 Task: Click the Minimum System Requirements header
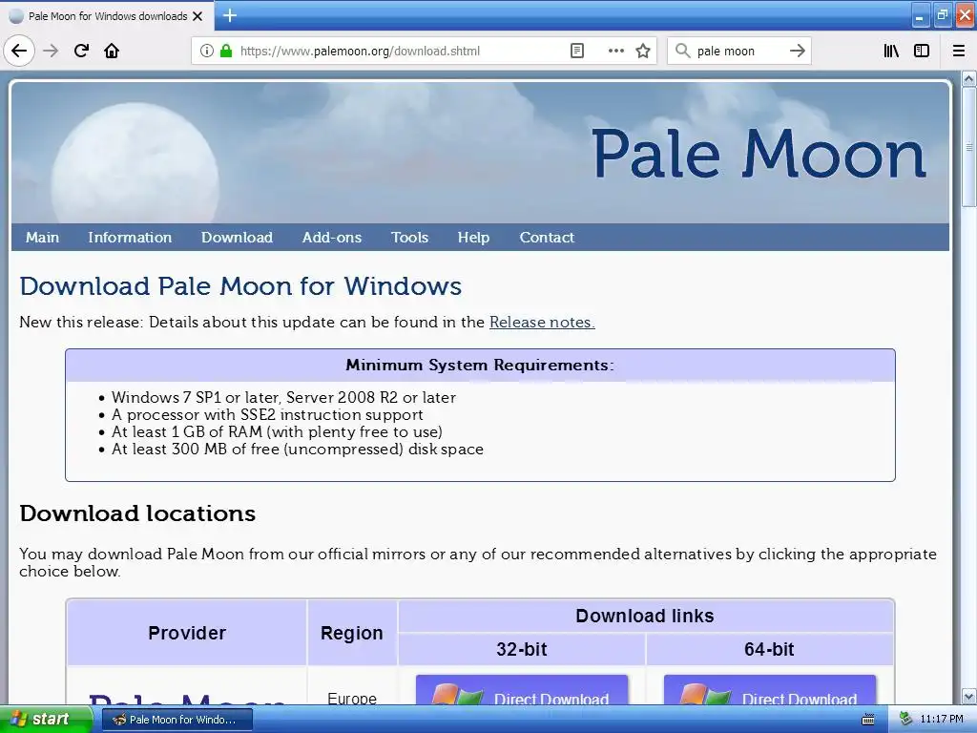click(x=480, y=366)
